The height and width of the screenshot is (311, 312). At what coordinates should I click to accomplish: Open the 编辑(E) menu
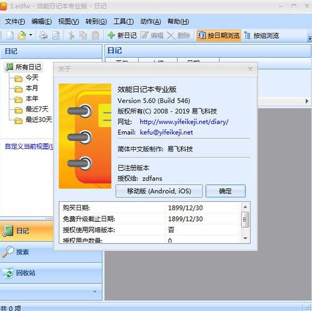point(41,21)
